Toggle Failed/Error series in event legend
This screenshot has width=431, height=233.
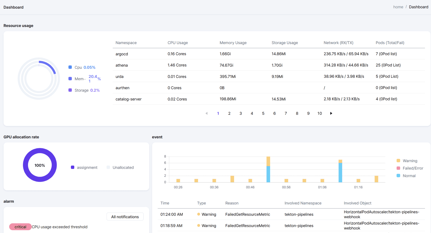pos(410,168)
